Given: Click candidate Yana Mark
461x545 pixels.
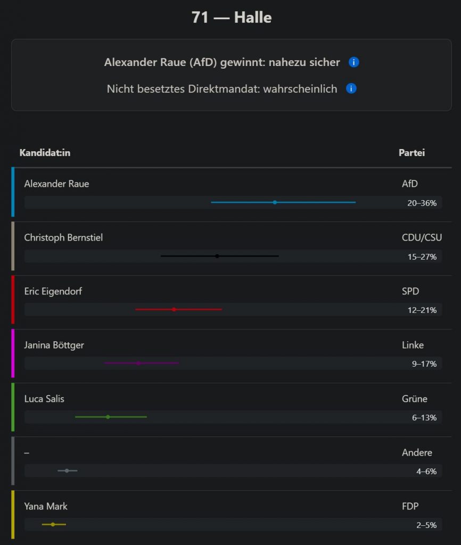Looking at the screenshot, I should click(46, 506).
